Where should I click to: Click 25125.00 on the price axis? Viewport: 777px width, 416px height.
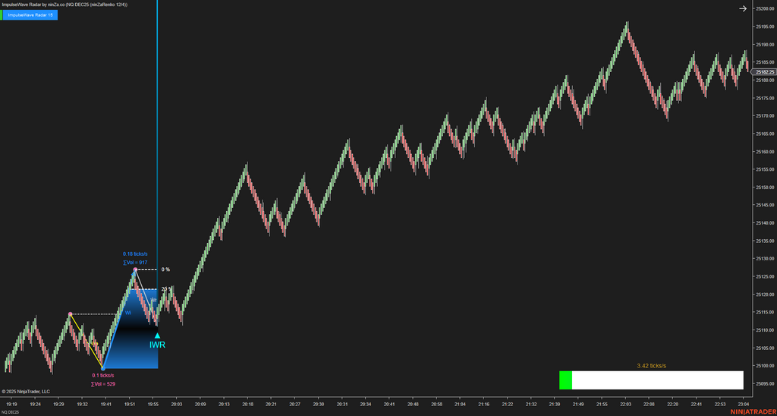coord(764,276)
